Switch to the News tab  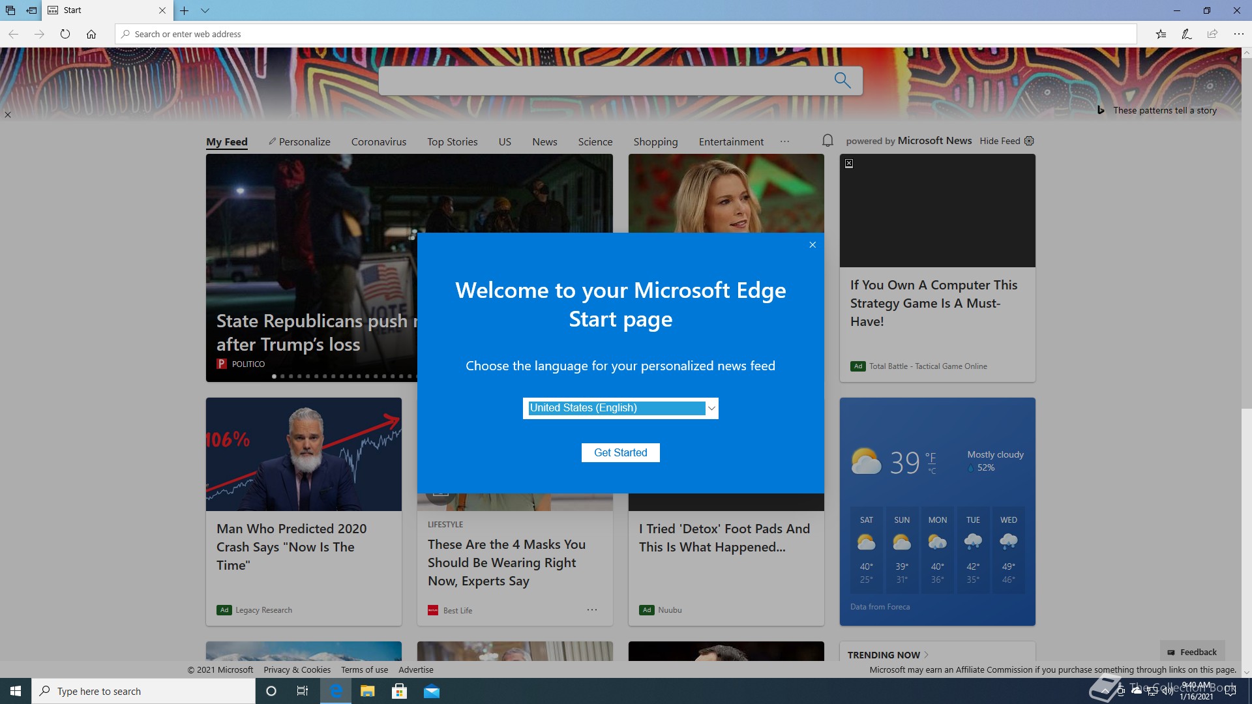click(x=544, y=141)
